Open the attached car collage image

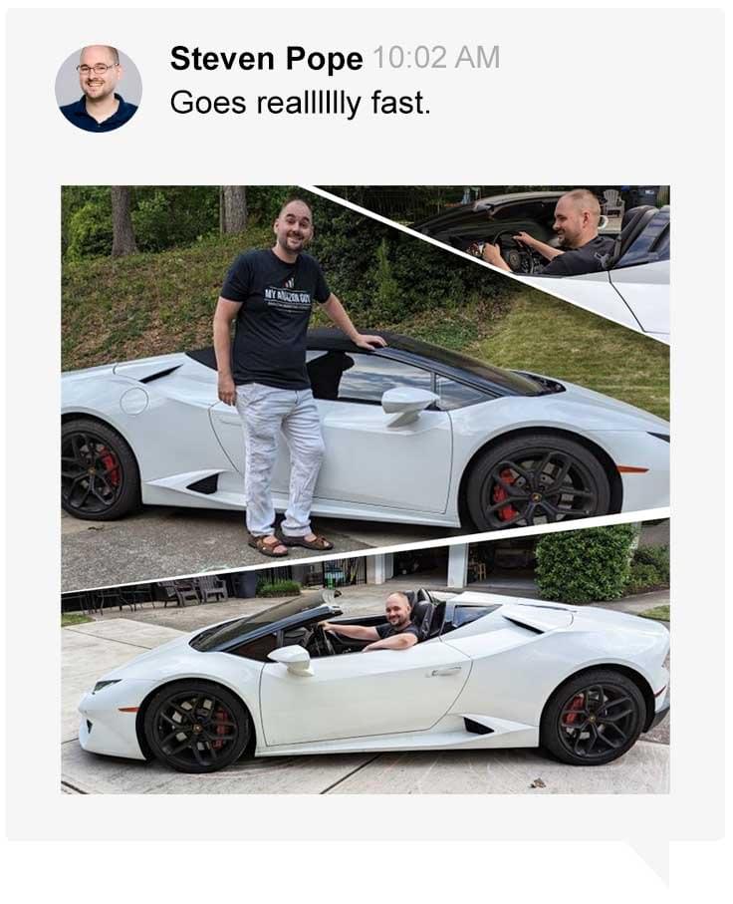(x=366, y=489)
